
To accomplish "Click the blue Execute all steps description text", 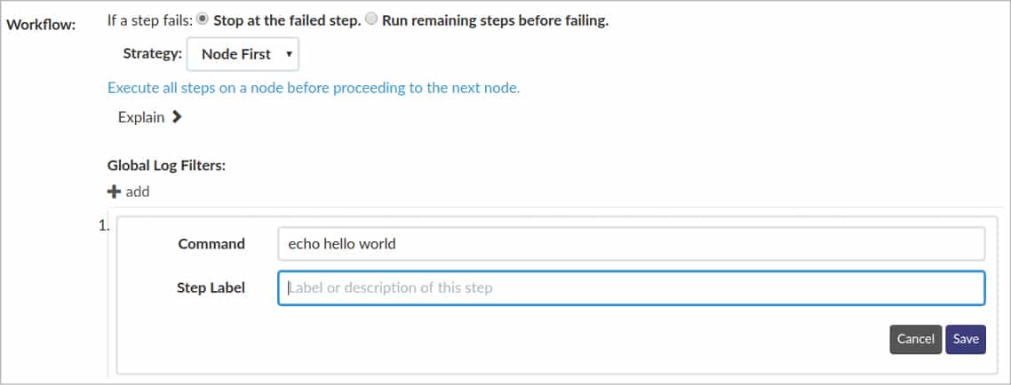I will 313,88.
